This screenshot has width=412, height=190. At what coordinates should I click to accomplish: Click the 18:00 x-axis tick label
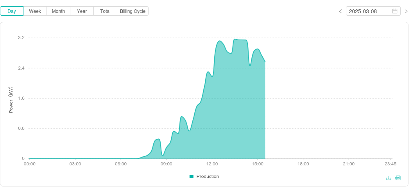click(x=303, y=164)
